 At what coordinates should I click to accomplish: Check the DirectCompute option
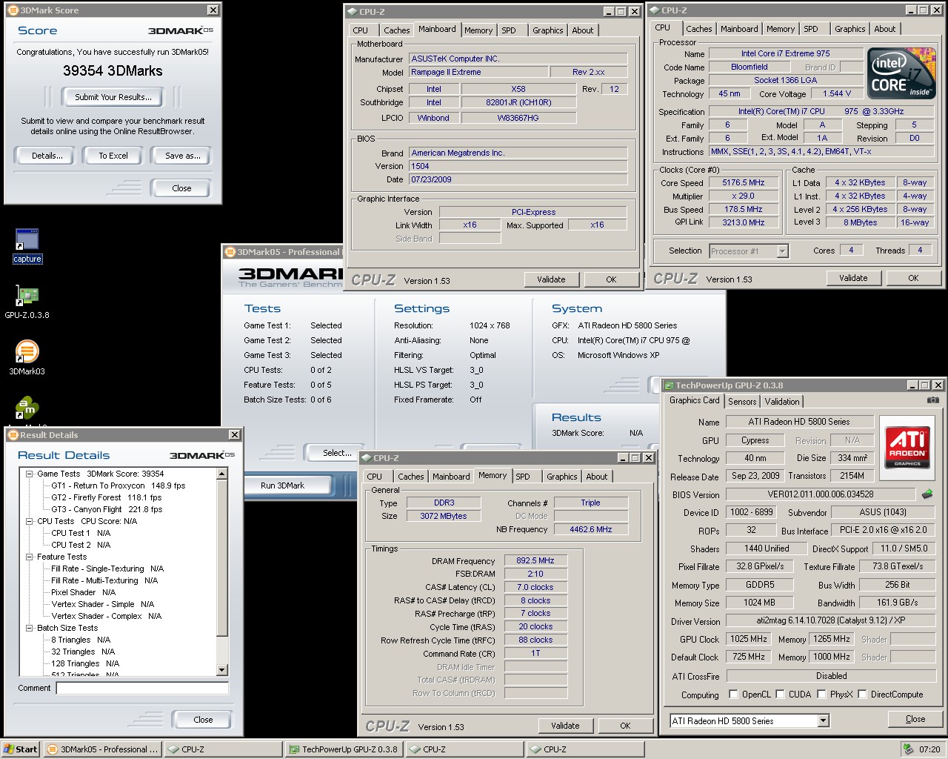click(x=862, y=695)
